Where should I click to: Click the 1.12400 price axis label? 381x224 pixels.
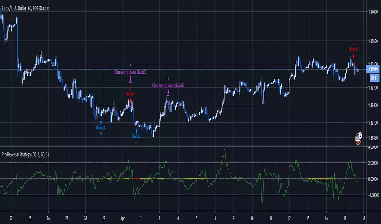(373, 105)
